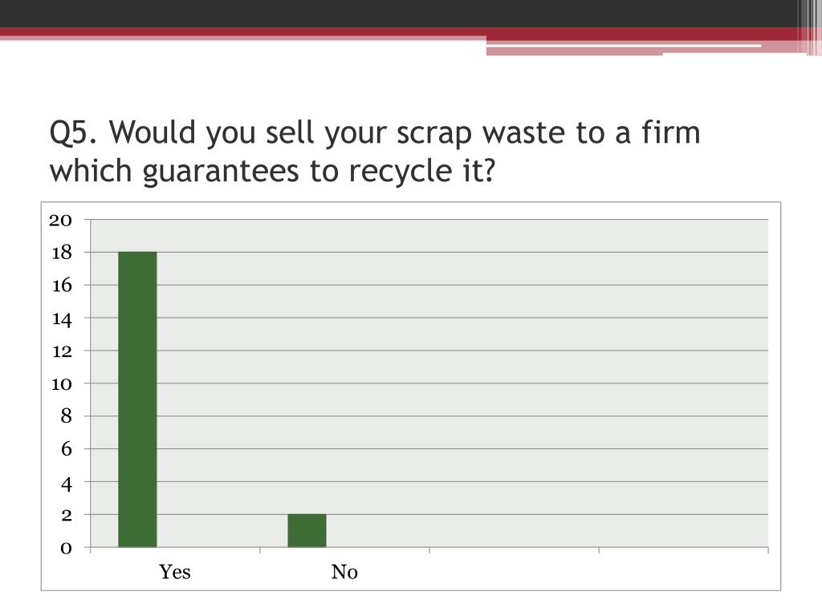Click the 12 y-axis label
The height and width of the screenshot is (616, 822).
(61, 351)
